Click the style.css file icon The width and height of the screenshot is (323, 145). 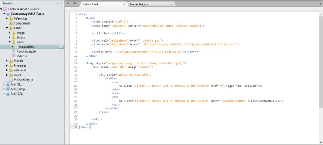point(14,56)
